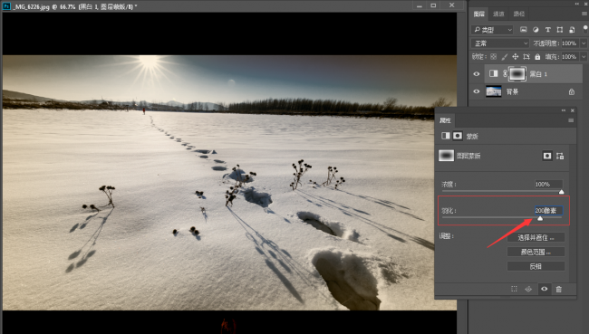The image size is (589, 334).
Task: Open the layer filter type dropdown
Action: (x=492, y=30)
